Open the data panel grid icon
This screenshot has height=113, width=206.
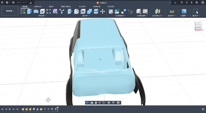tap(2, 2)
